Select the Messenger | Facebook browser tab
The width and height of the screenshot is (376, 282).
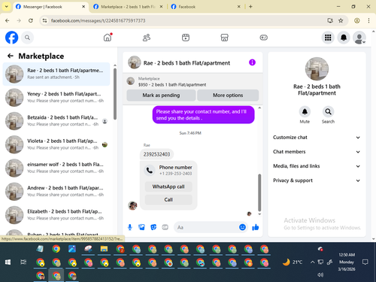[x=50, y=7]
